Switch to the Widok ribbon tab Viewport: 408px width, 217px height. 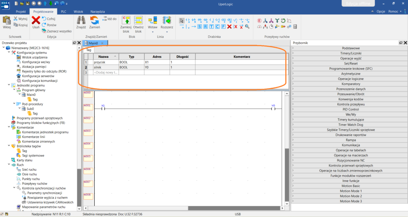[78, 12]
